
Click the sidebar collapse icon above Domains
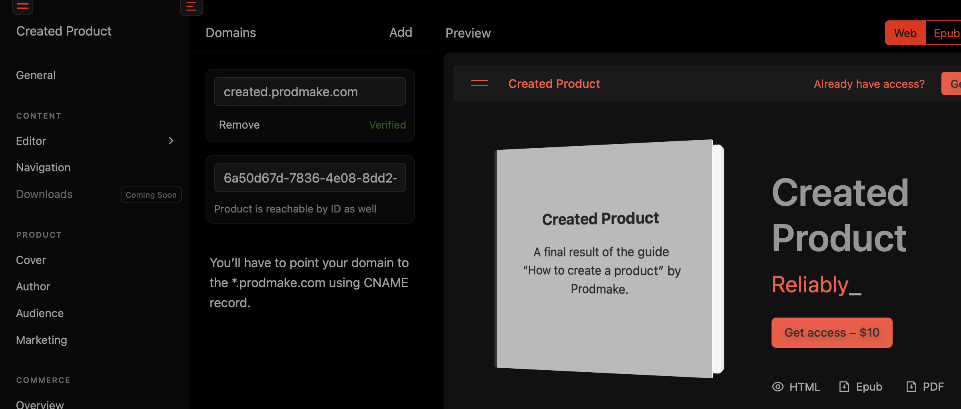click(x=191, y=6)
